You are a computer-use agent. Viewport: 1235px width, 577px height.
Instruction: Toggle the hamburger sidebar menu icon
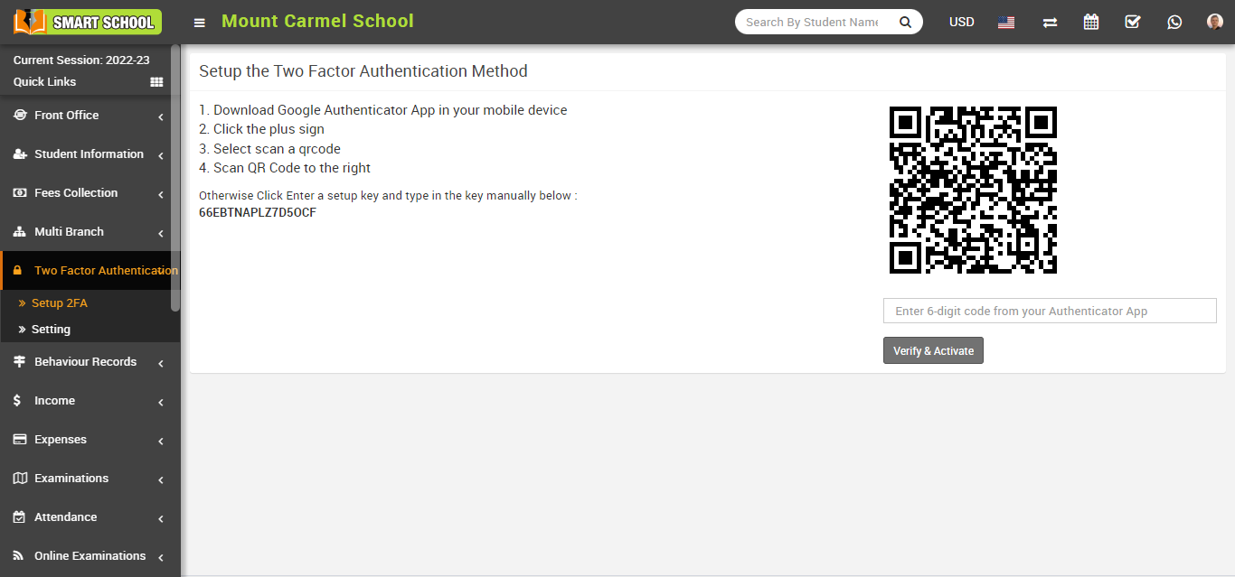pos(200,23)
